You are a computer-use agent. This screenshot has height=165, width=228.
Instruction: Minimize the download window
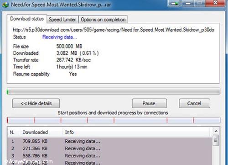point(188,3)
